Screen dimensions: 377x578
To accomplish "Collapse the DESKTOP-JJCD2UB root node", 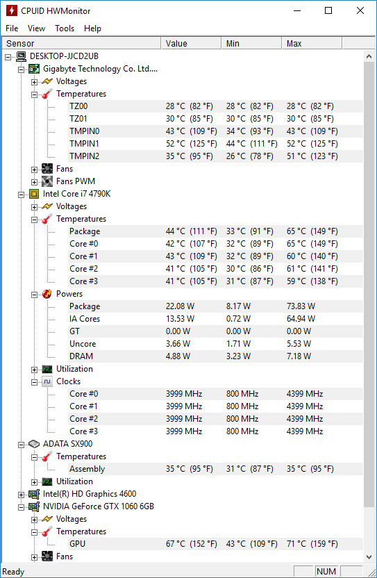I will coord(8,57).
